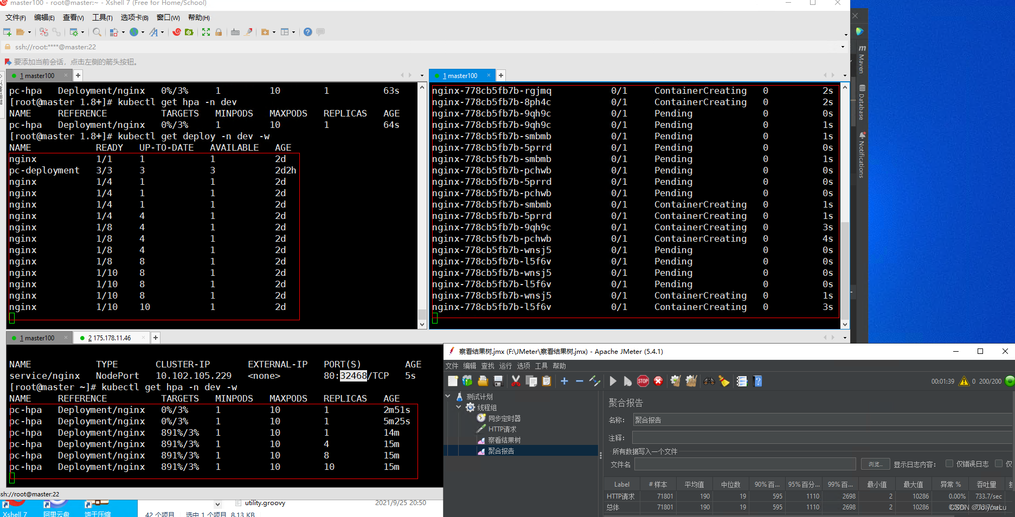Click the keyboard key-mapping icon in Xshell

click(x=235, y=32)
